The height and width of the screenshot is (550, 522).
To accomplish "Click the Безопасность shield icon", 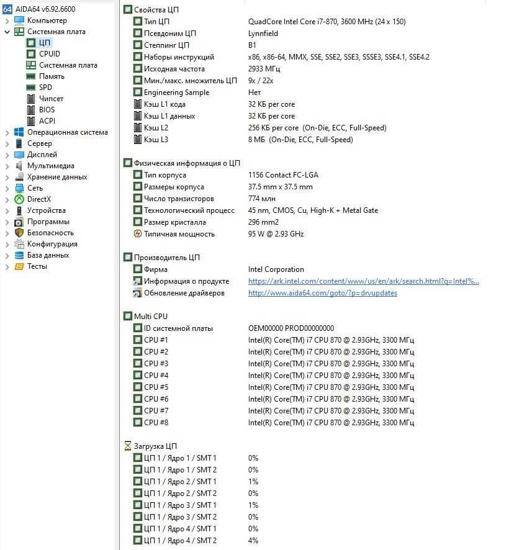I will click(x=19, y=233).
